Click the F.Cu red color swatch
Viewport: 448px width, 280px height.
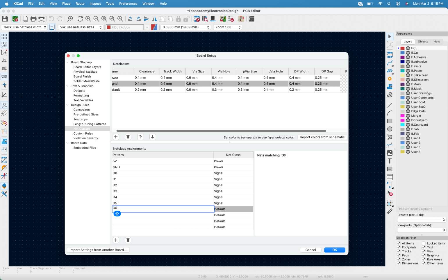click(x=403, y=48)
